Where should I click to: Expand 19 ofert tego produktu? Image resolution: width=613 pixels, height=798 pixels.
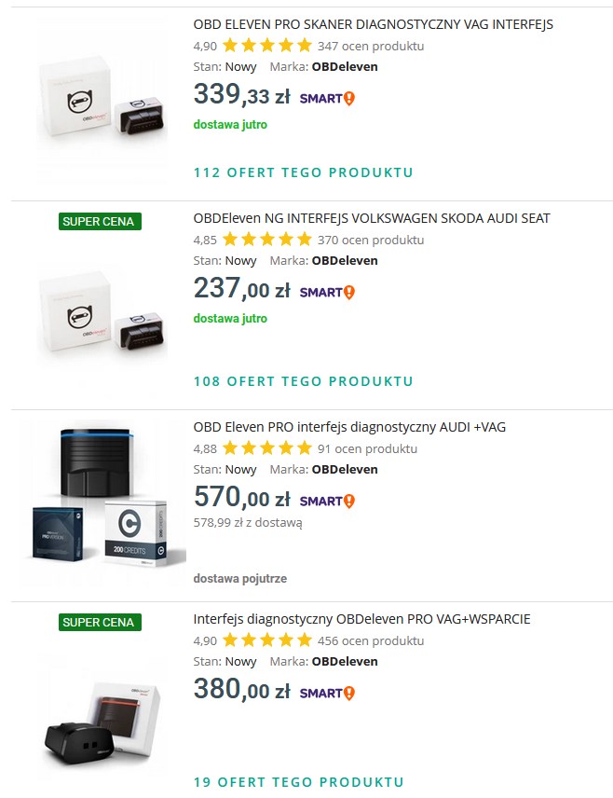point(299,782)
